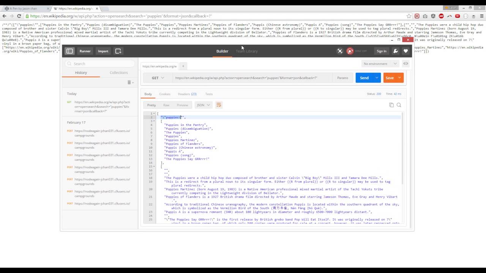Screen dimensions: 486x273
Task: Select the response Tests tab
Action: (x=209, y=94)
